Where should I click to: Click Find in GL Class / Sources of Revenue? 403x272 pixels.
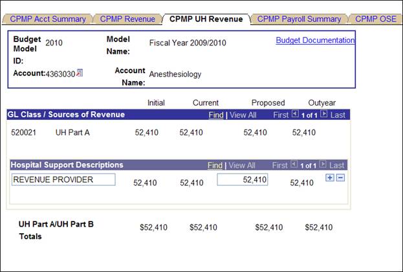pos(216,115)
